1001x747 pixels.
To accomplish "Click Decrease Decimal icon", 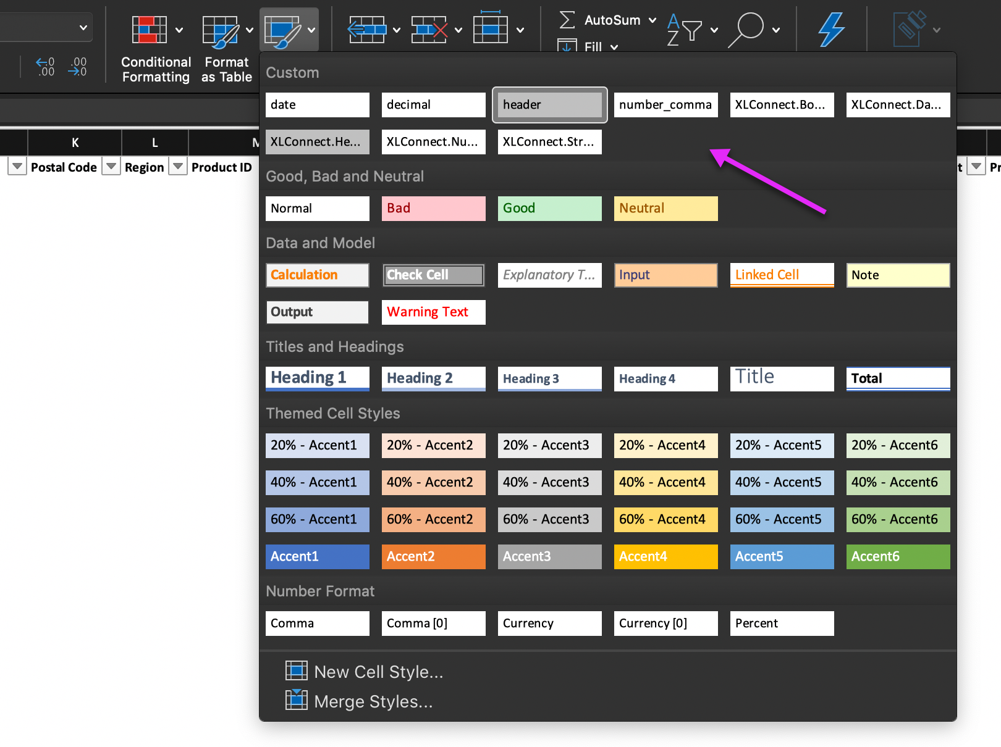I will (78, 66).
